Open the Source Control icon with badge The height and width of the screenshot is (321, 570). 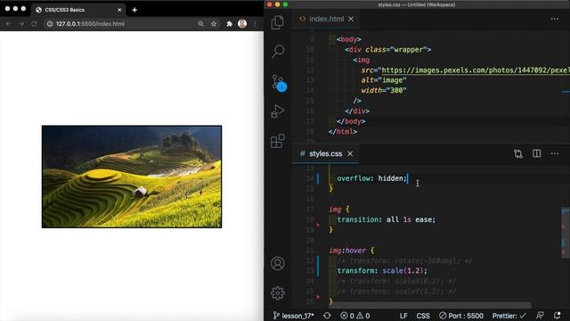(279, 83)
